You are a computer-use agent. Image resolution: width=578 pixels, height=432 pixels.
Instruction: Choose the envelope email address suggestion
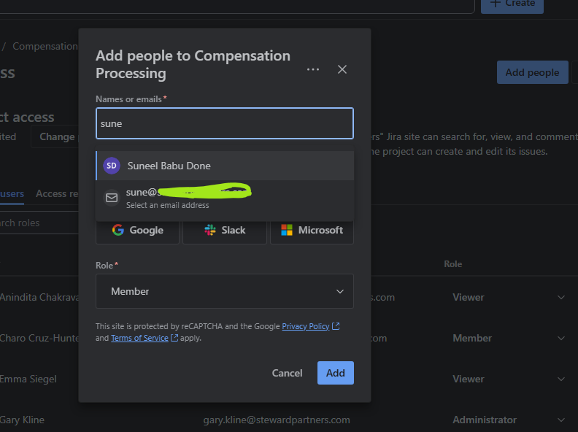(112, 198)
